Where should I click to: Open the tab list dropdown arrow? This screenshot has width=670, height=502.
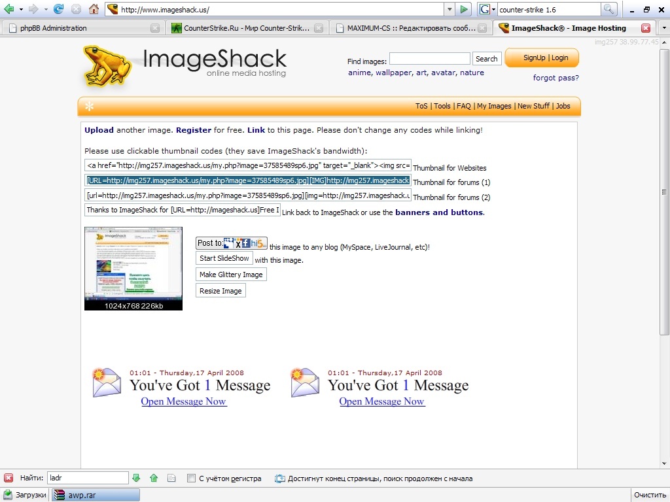pyautogui.click(x=663, y=28)
